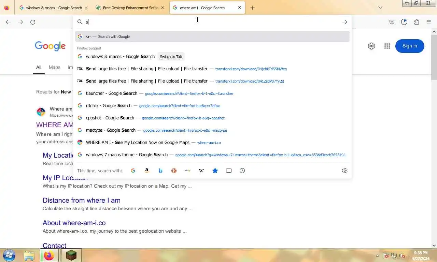Open About where-am-i.co link
The image size is (437, 262).
click(x=74, y=223)
